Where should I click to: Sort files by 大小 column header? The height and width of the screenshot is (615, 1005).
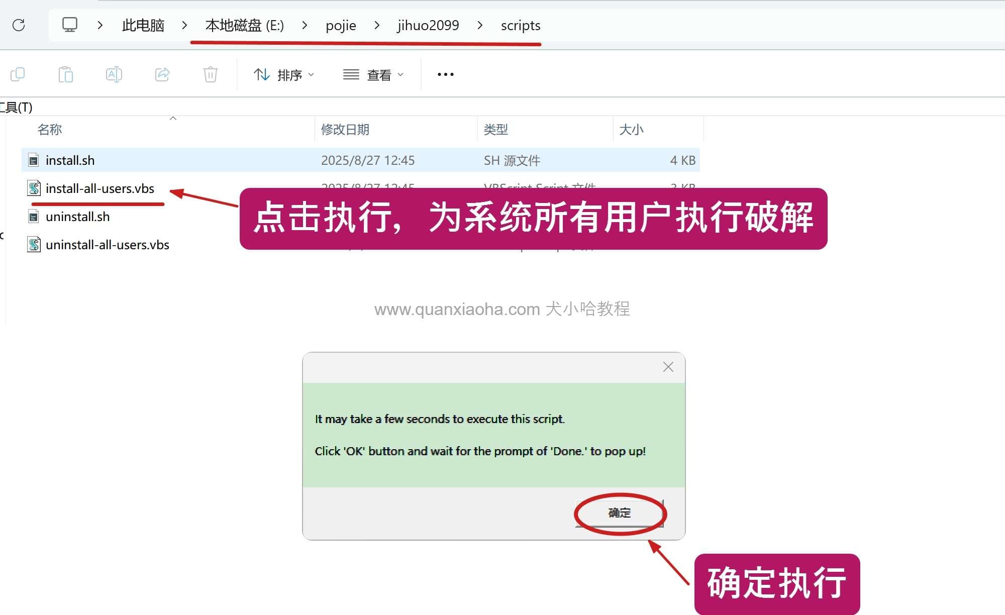point(633,129)
